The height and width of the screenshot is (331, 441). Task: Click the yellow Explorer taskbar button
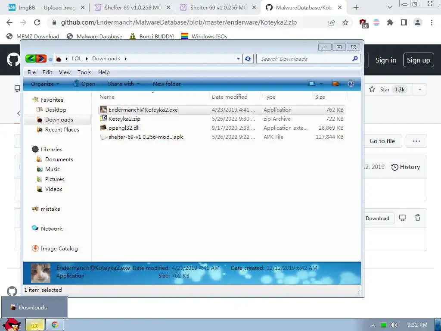click(x=35, y=325)
